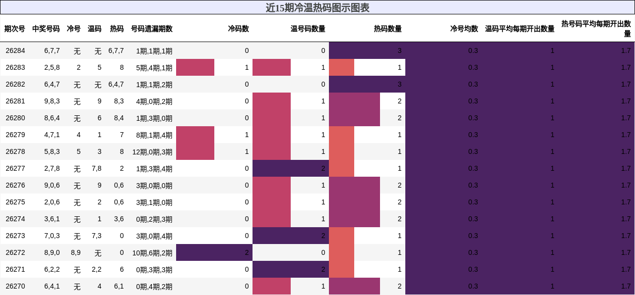Click hot count bar in row 26284
635x295 pixels.
367,50
